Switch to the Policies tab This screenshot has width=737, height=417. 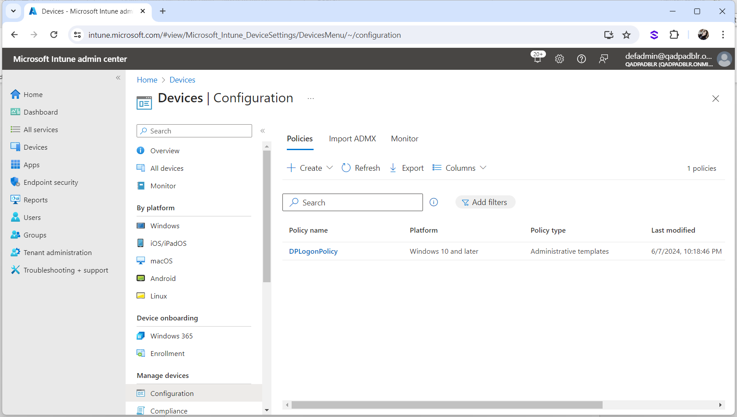click(300, 139)
